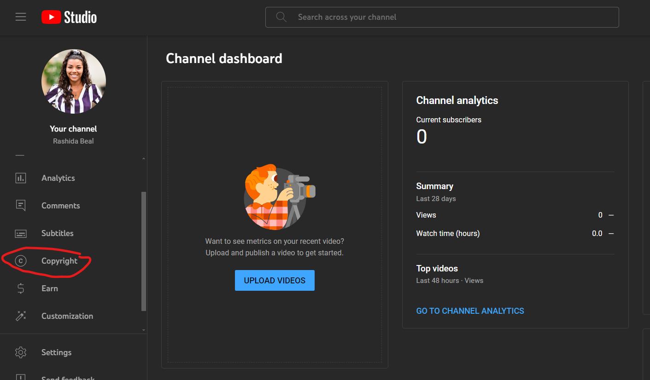Navigate to Customization in the sidebar menu
The width and height of the screenshot is (650, 380).
tap(67, 316)
